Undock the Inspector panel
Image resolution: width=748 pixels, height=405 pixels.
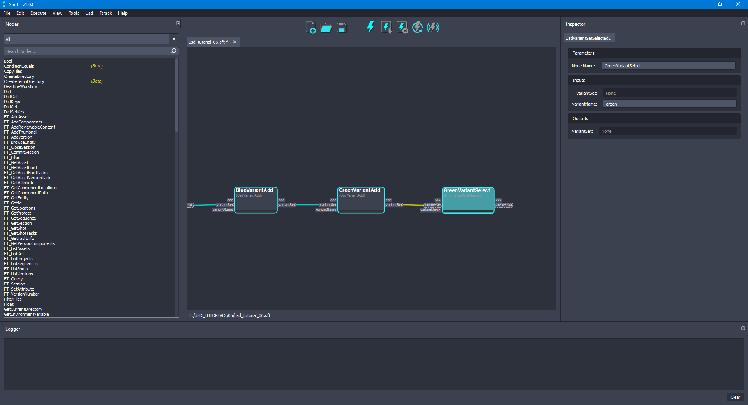pos(743,23)
